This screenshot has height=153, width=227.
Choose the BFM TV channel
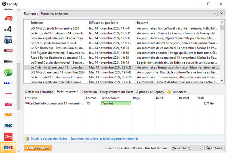8,40
